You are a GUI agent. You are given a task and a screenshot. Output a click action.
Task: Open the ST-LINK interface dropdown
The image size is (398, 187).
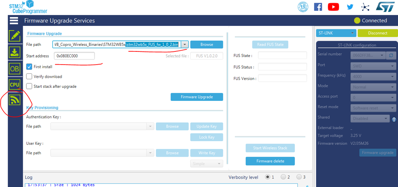(336, 33)
